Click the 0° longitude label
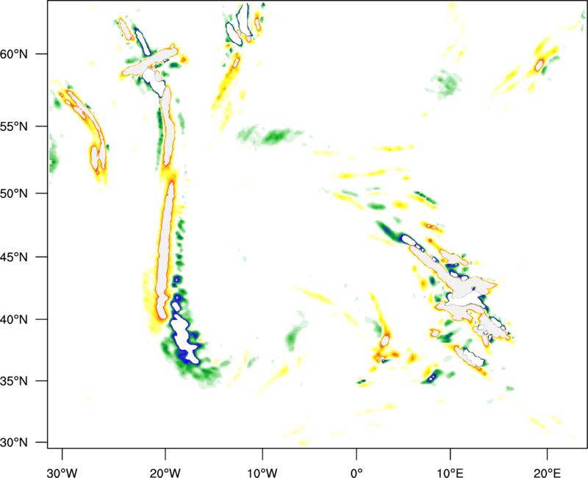 356,473
